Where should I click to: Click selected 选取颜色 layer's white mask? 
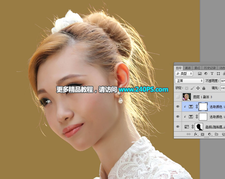[203, 107]
